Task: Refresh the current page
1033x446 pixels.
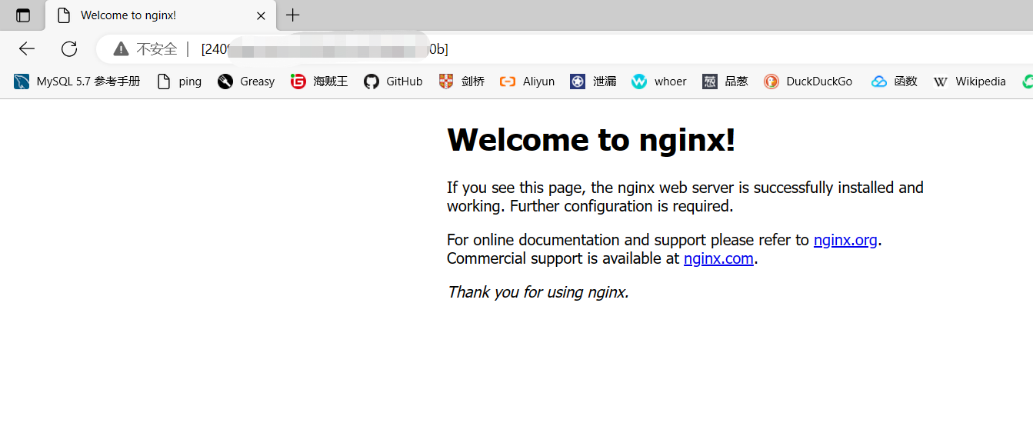Action: point(69,49)
